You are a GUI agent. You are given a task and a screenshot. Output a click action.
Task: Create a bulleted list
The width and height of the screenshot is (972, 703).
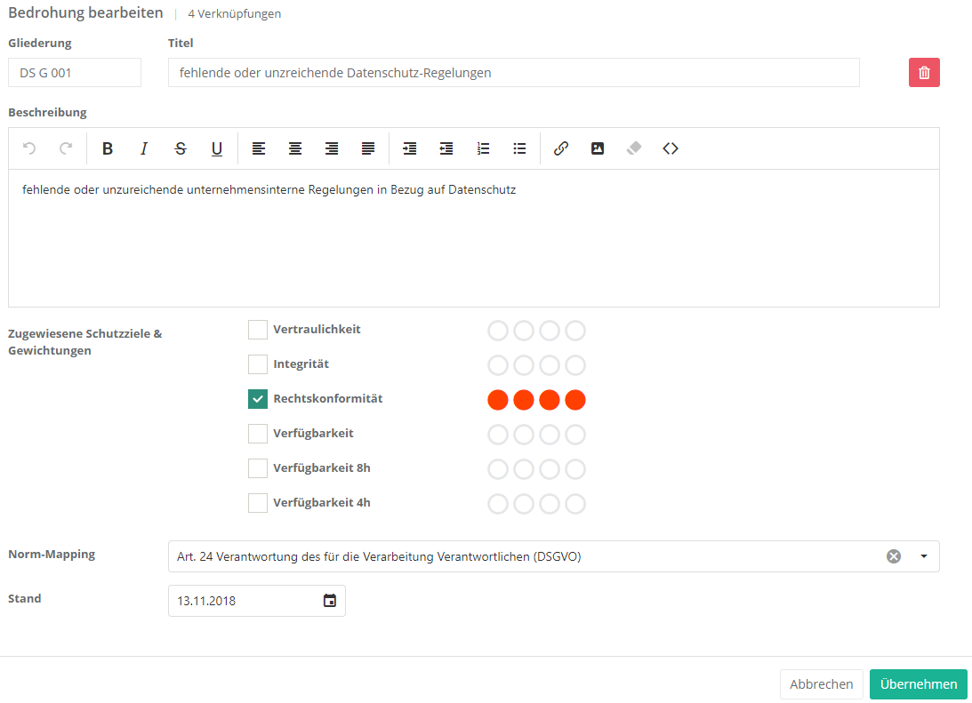pyautogui.click(x=520, y=148)
